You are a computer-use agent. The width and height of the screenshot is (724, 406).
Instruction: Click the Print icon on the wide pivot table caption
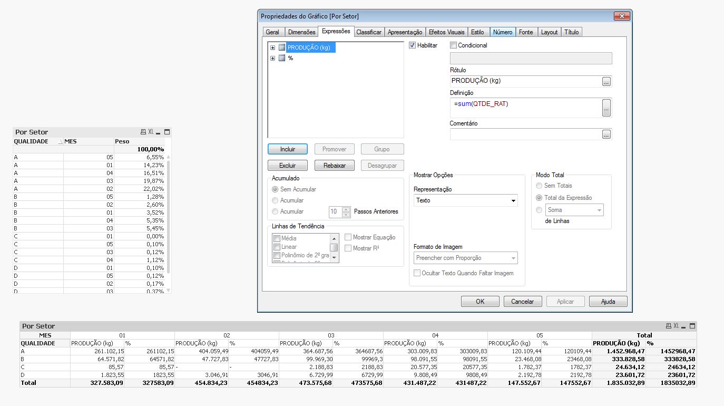(x=669, y=326)
